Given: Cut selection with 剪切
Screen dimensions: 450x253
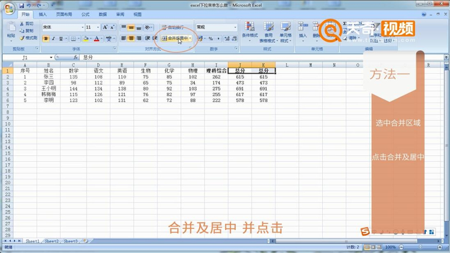Looking at the screenshot, I should click(x=26, y=24).
